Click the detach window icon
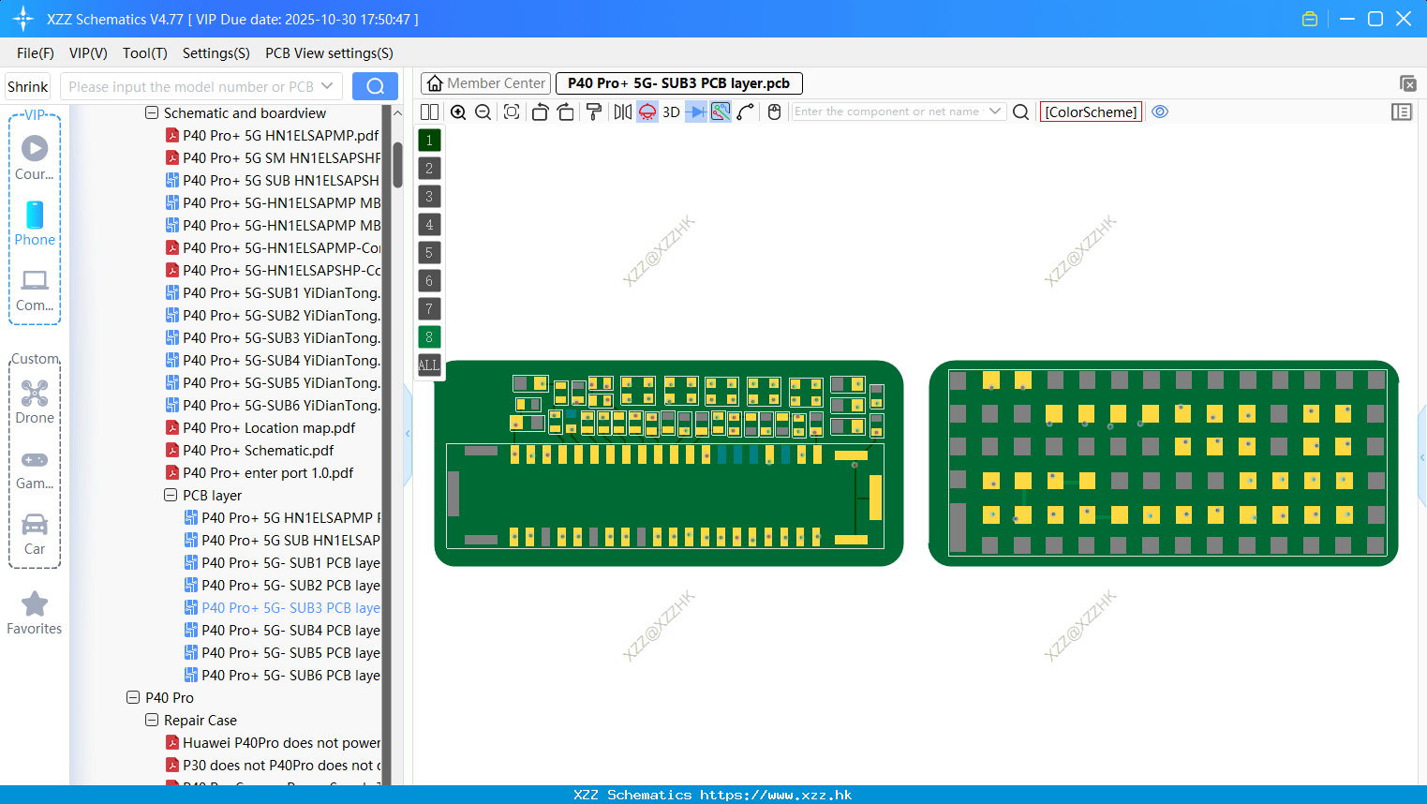This screenshot has height=804, width=1427. 1407,83
